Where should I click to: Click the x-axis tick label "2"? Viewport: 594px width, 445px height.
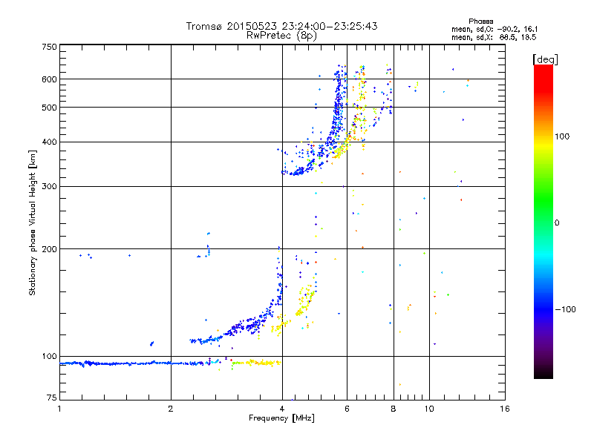point(171,409)
